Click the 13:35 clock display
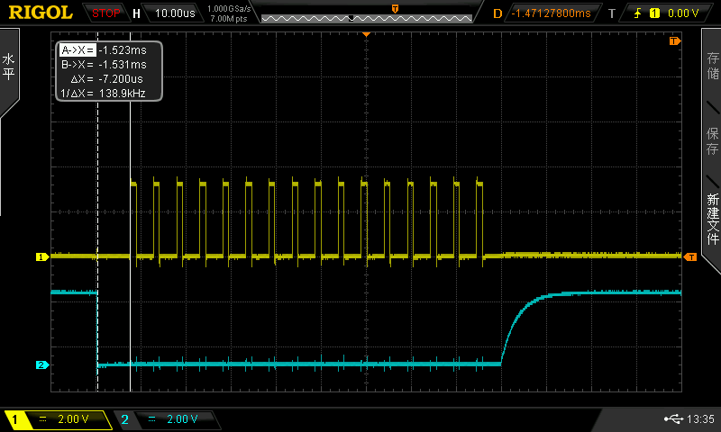Viewport: 721px width, 432px height. coord(700,418)
